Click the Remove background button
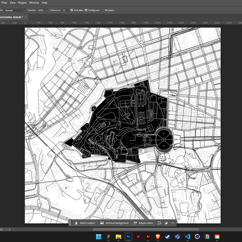This screenshot has height=242, width=242. pos(114,223)
